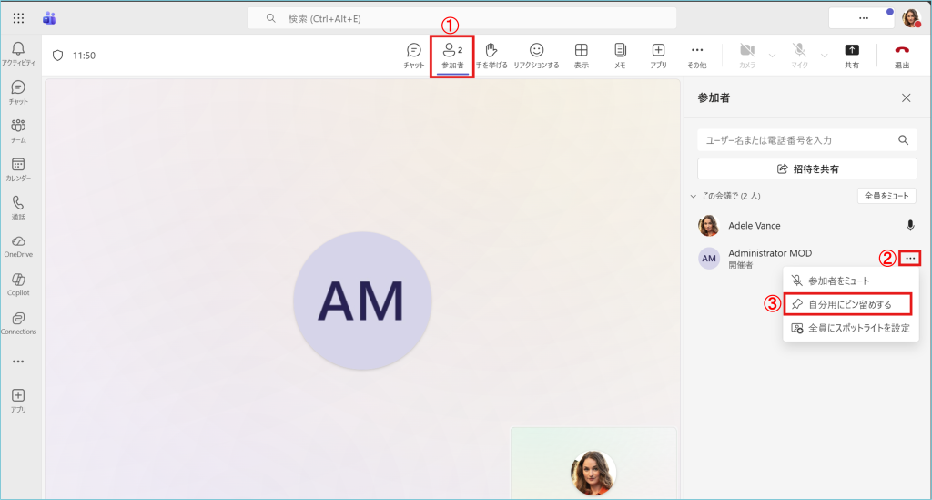Expand the camera options dropdown arrow
Screen dimensions: 932x500
pyautogui.click(x=772, y=56)
